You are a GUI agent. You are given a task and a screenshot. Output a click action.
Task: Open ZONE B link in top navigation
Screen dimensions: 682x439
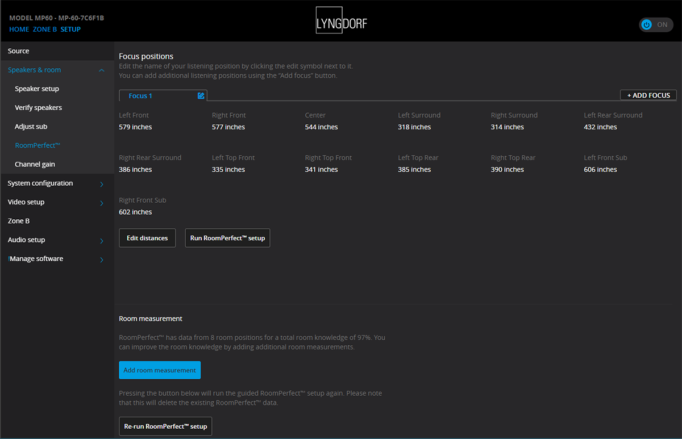tap(45, 30)
